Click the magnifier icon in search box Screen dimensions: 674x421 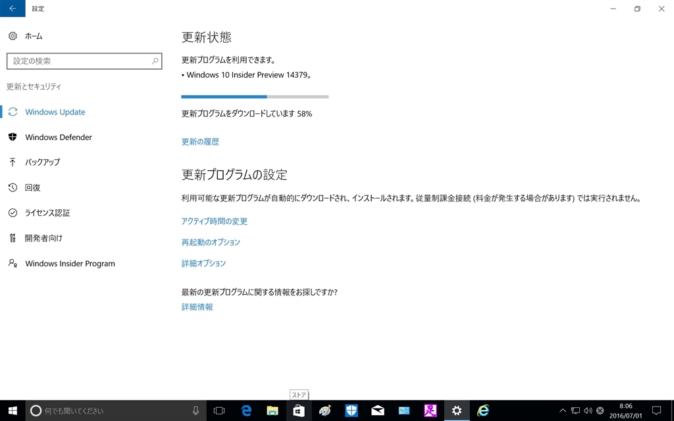pyautogui.click(x=155, y=61)
